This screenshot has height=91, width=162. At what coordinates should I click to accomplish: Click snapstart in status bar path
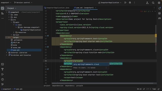[x=6, y=89]
